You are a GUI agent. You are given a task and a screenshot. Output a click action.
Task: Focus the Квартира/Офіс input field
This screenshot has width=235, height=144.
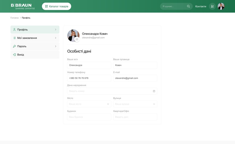(x=135, y=117)
